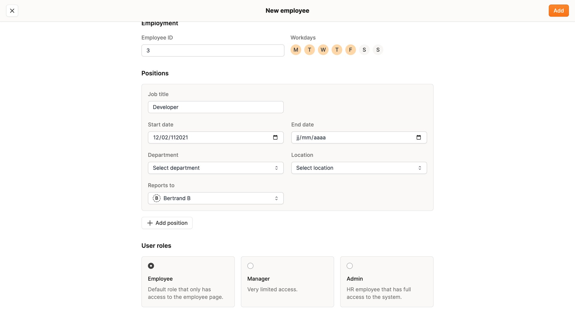575x330 pixels.
Task: Open the Select department dropdown
Action: [215, 168]
